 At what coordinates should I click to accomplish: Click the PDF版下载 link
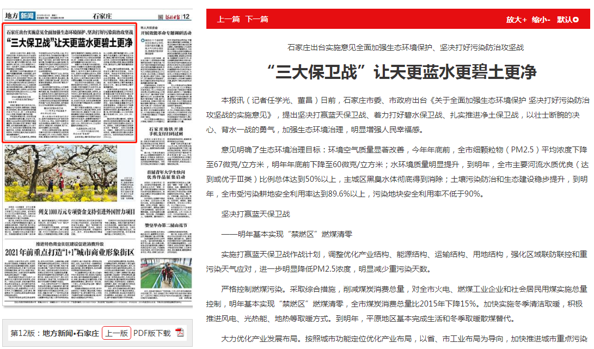click(x=152, y=333)
